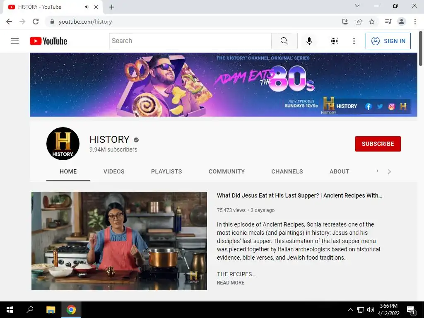Open the network icon in system tray
The width and height of the screenshot is (424, 318).
click(361, 310)
